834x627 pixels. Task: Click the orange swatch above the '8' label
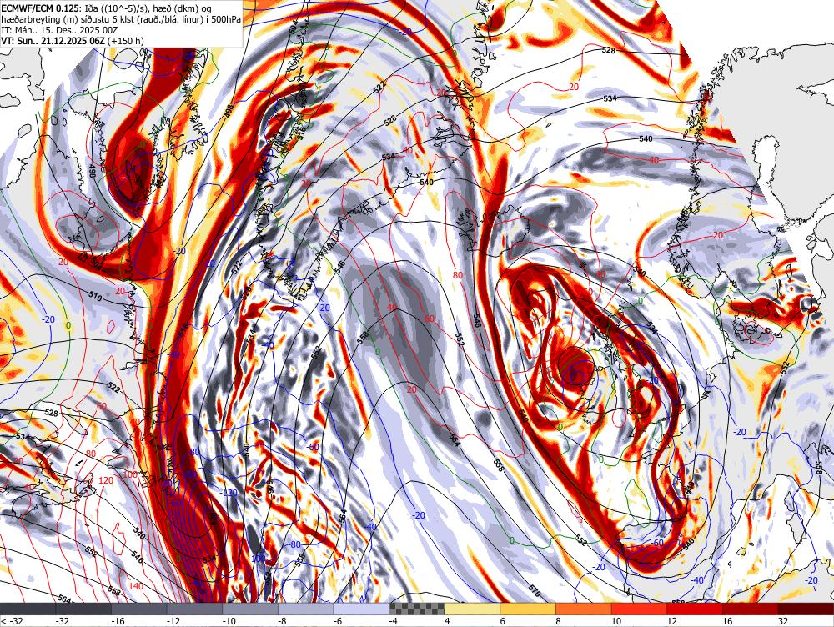[x=584, y=609]
